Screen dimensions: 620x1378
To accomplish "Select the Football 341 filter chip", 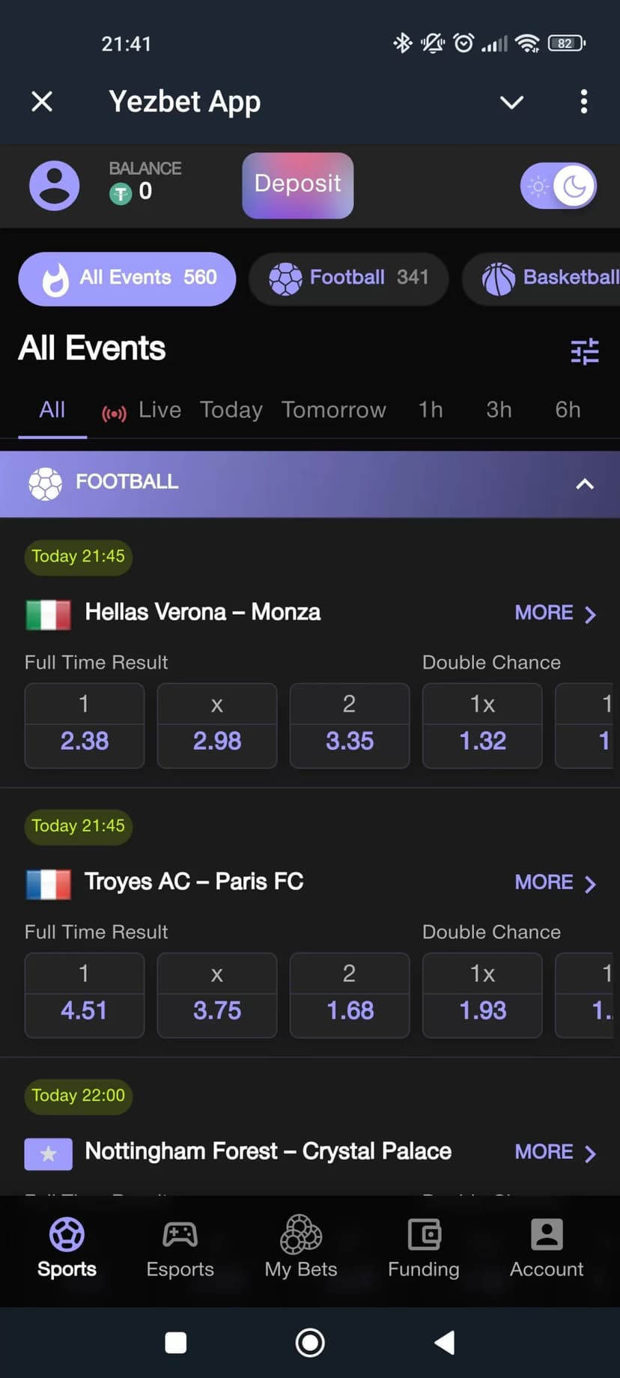I will click(349, 279).
